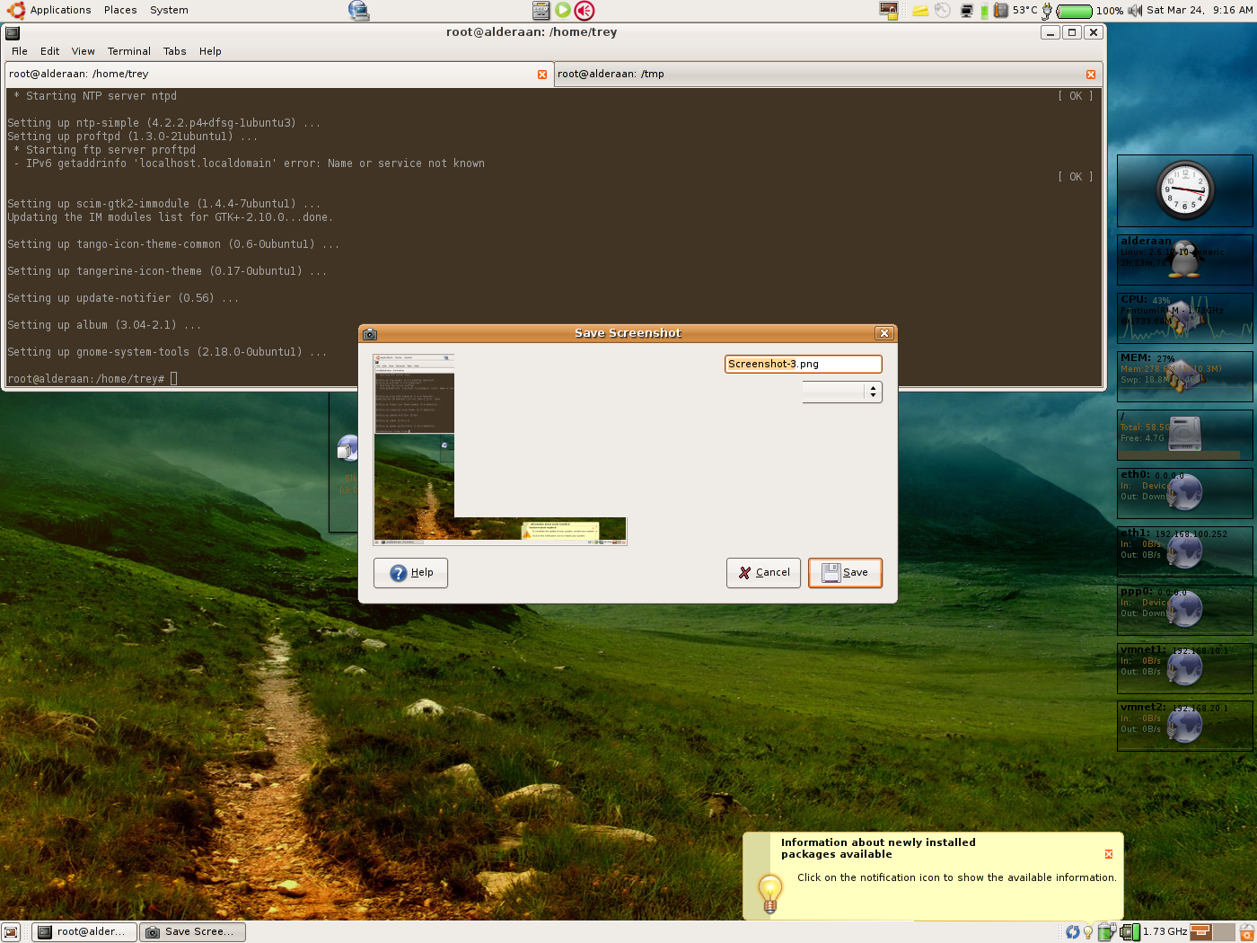Click the partially hidden desktop icon behind dialog
The height and width of the screenshot is (943, 1257).
(347, 449)
